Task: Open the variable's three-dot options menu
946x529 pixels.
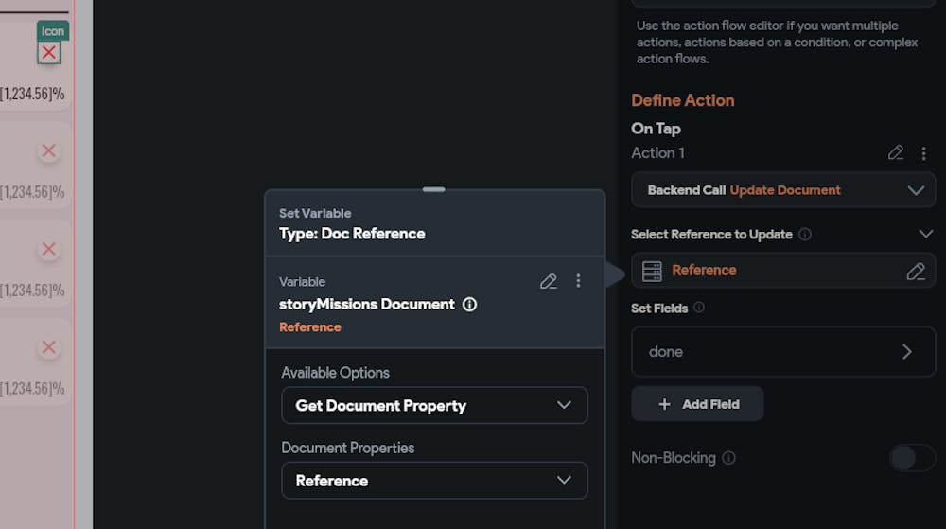Action: (578, 281)
